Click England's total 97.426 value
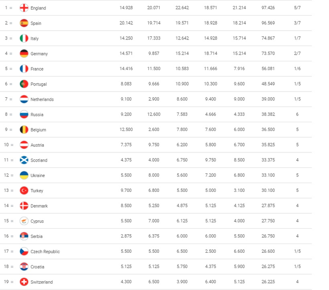Screen dimensions: 329x290 click(268, 8)
